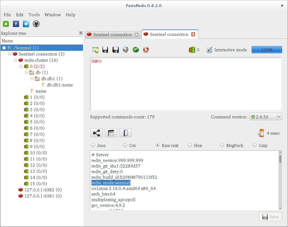
Task: Switch output to tree view icon
Action: 96,133
